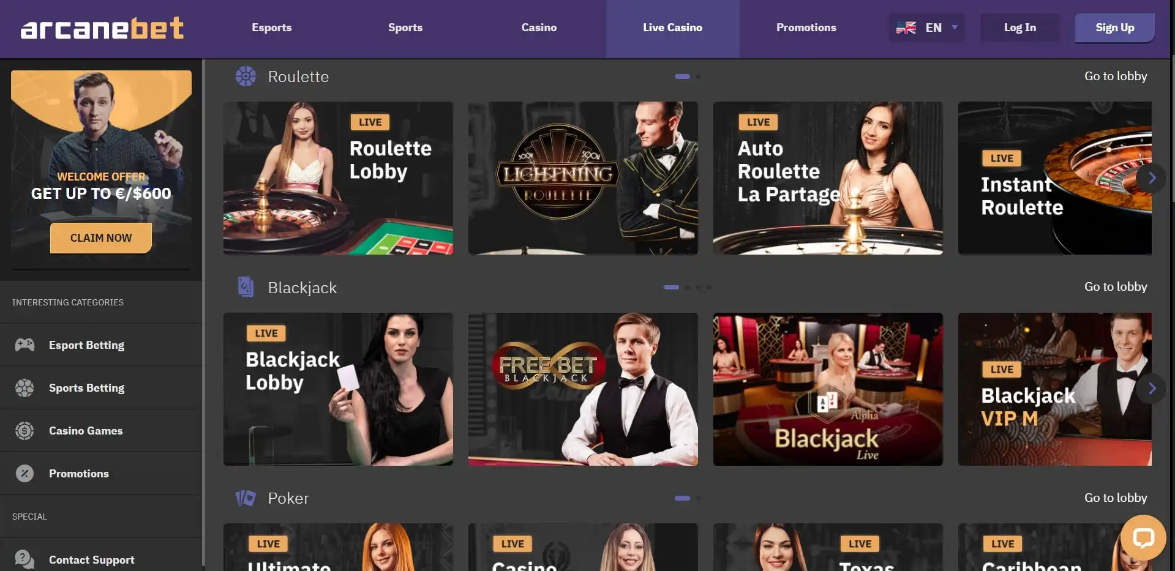Viewport: 1175px width, 571px height.
Task: Open the live chat bubble widget
Action: click(x=1143, y=538)
